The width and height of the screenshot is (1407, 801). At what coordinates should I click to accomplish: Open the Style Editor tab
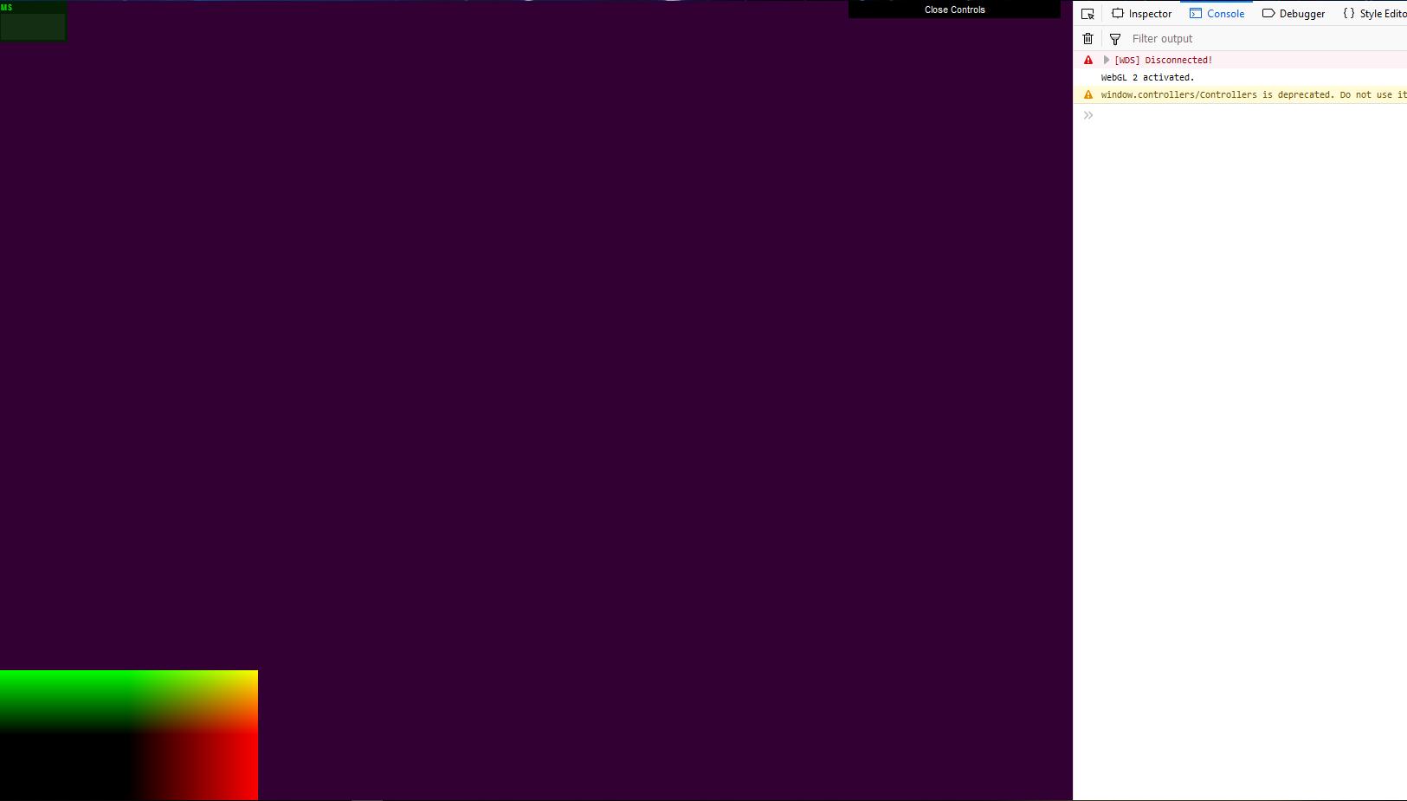1375,14
